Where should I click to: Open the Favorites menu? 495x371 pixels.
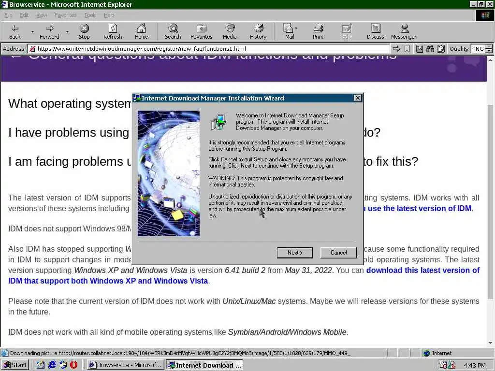(65, 15)
